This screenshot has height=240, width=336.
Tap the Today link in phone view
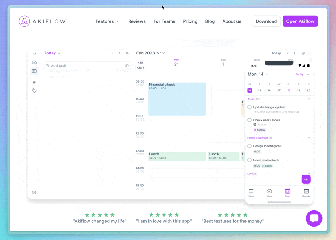299,75
